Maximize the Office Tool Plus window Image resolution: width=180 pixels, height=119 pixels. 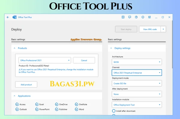click(163, 17)
